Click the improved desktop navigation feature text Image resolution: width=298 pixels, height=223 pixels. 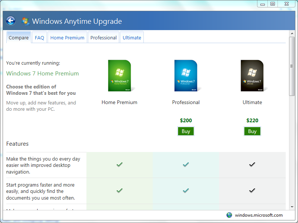(43, 165)
